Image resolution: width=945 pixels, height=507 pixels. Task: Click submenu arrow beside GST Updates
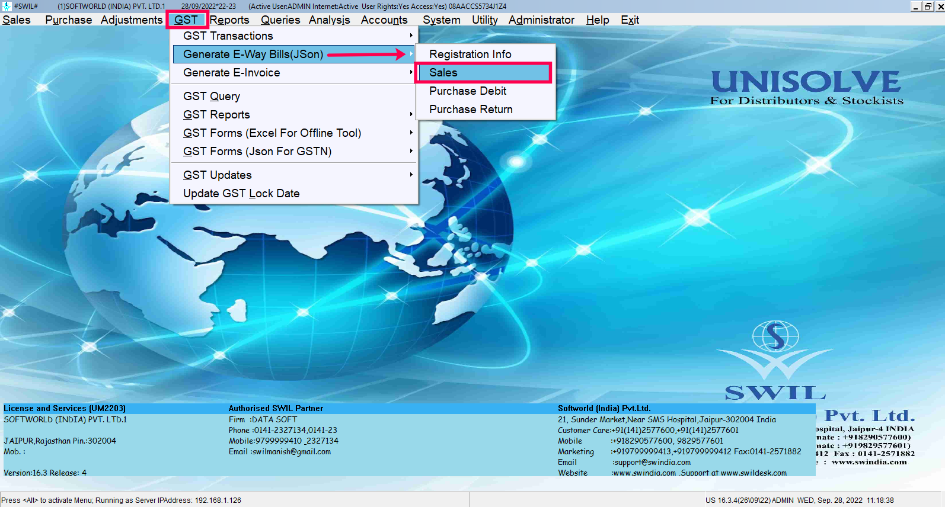coord(411,175)
